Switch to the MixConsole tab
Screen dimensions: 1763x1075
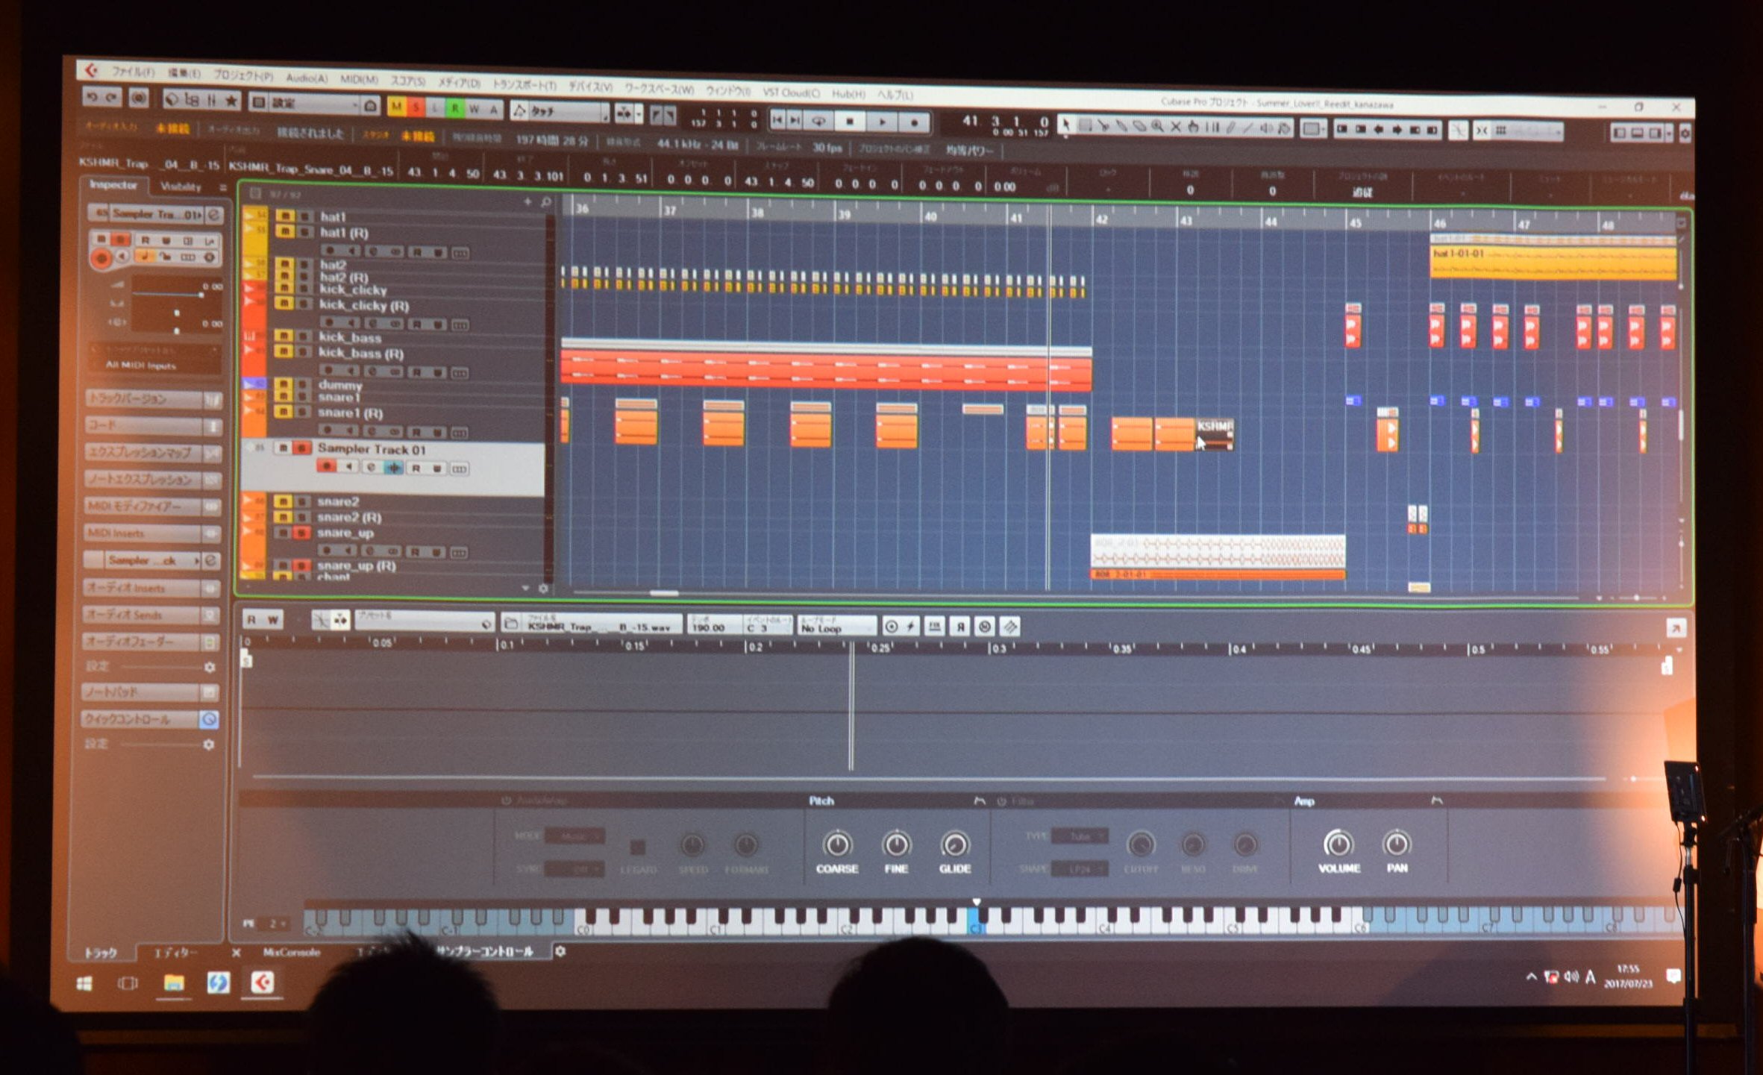[x=292, y=953]
